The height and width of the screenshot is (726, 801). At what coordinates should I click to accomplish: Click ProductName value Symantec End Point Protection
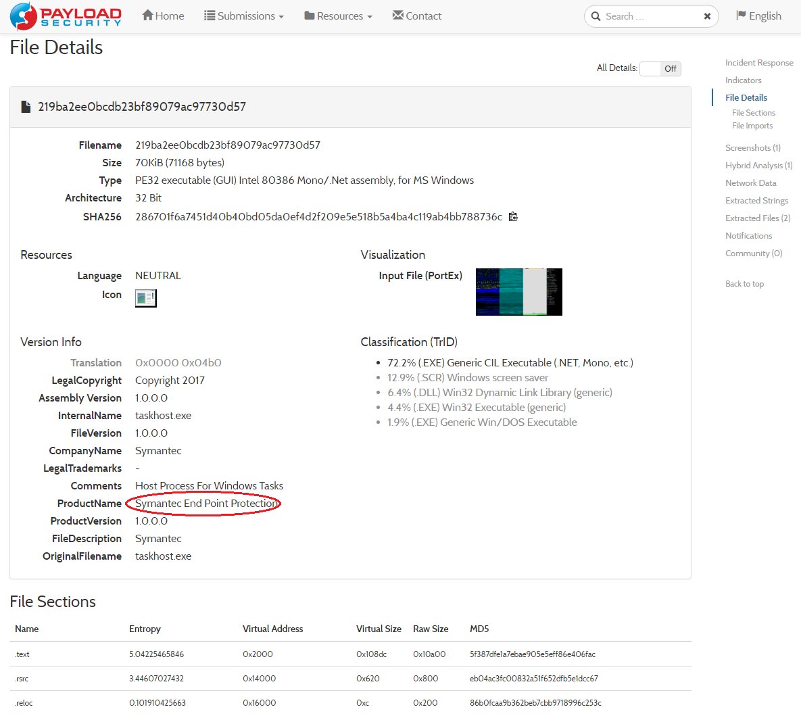coord(206,503)
